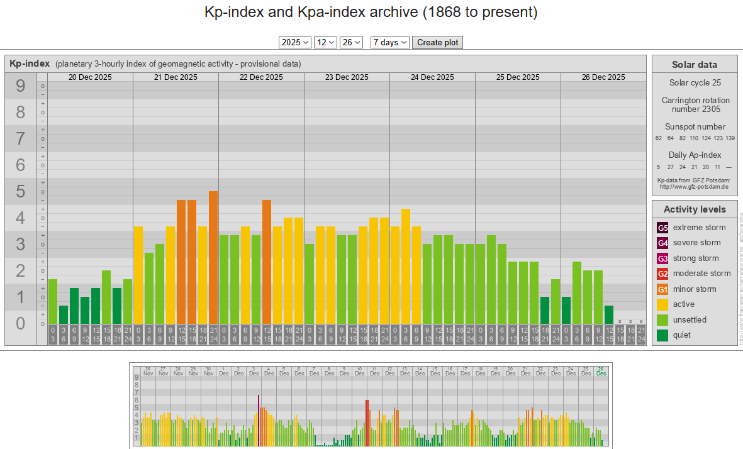The width and height of the screenshot is (743, 449).
Task: Open the year dropdown showing 2025
Action: 295,42
